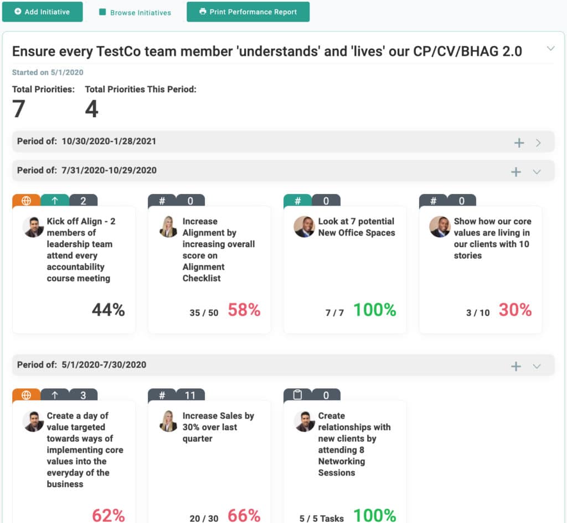Select the globe icon on Create a day of value card

25,395
